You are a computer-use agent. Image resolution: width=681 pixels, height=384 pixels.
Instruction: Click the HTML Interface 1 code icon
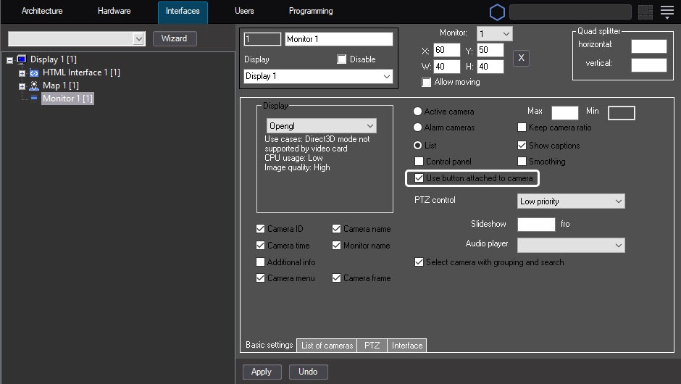[33, 72]
